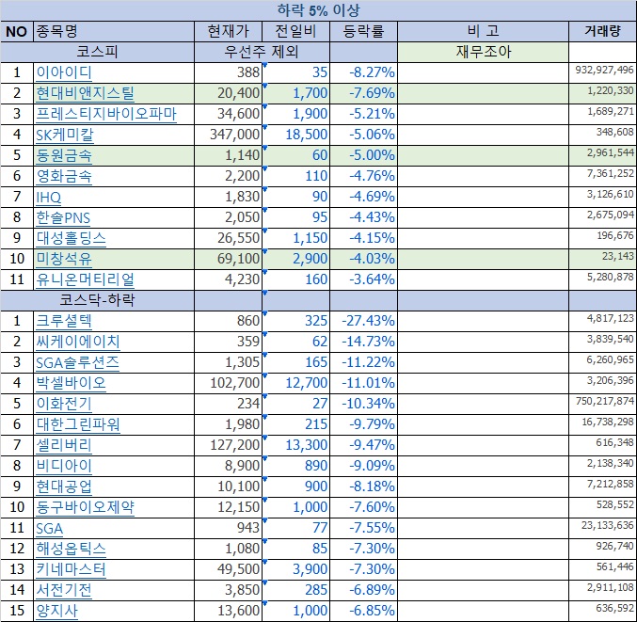Select the 18,500 change cell
637x622 pixels.
pos(295,135)
